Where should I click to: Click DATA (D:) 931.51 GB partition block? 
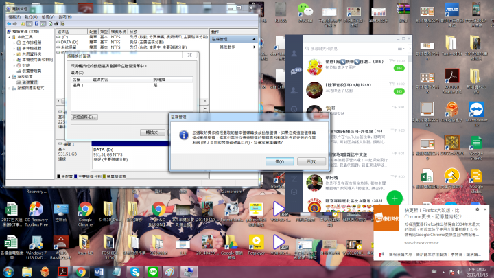130,154
